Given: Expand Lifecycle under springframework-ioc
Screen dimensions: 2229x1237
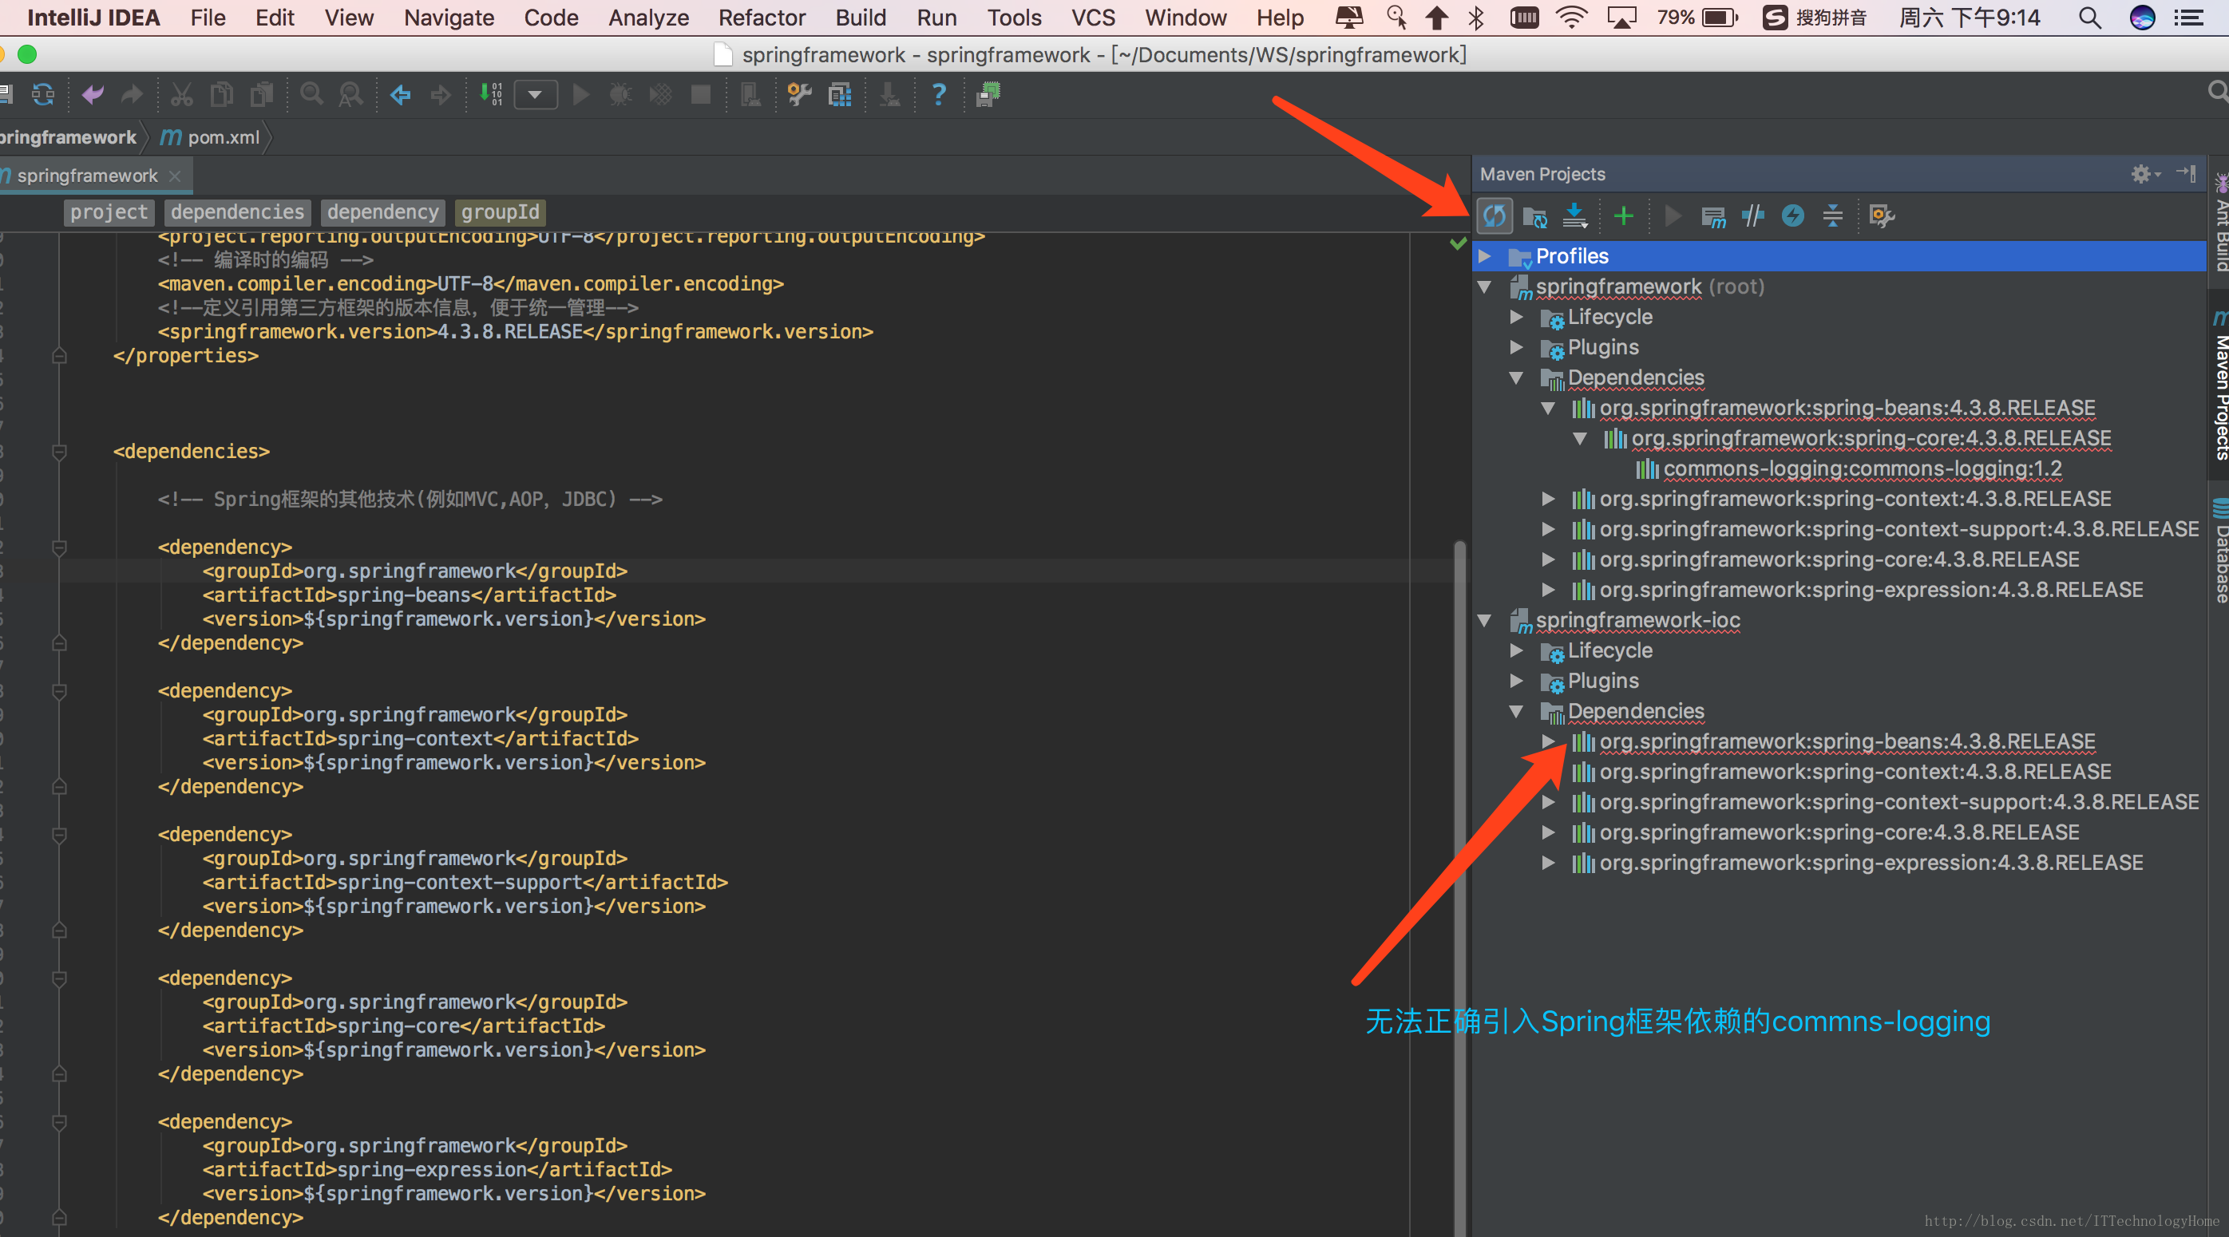Looking at the screenshot, I should point(1516,650).
